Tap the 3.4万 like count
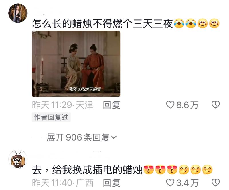 pos(187,183)
